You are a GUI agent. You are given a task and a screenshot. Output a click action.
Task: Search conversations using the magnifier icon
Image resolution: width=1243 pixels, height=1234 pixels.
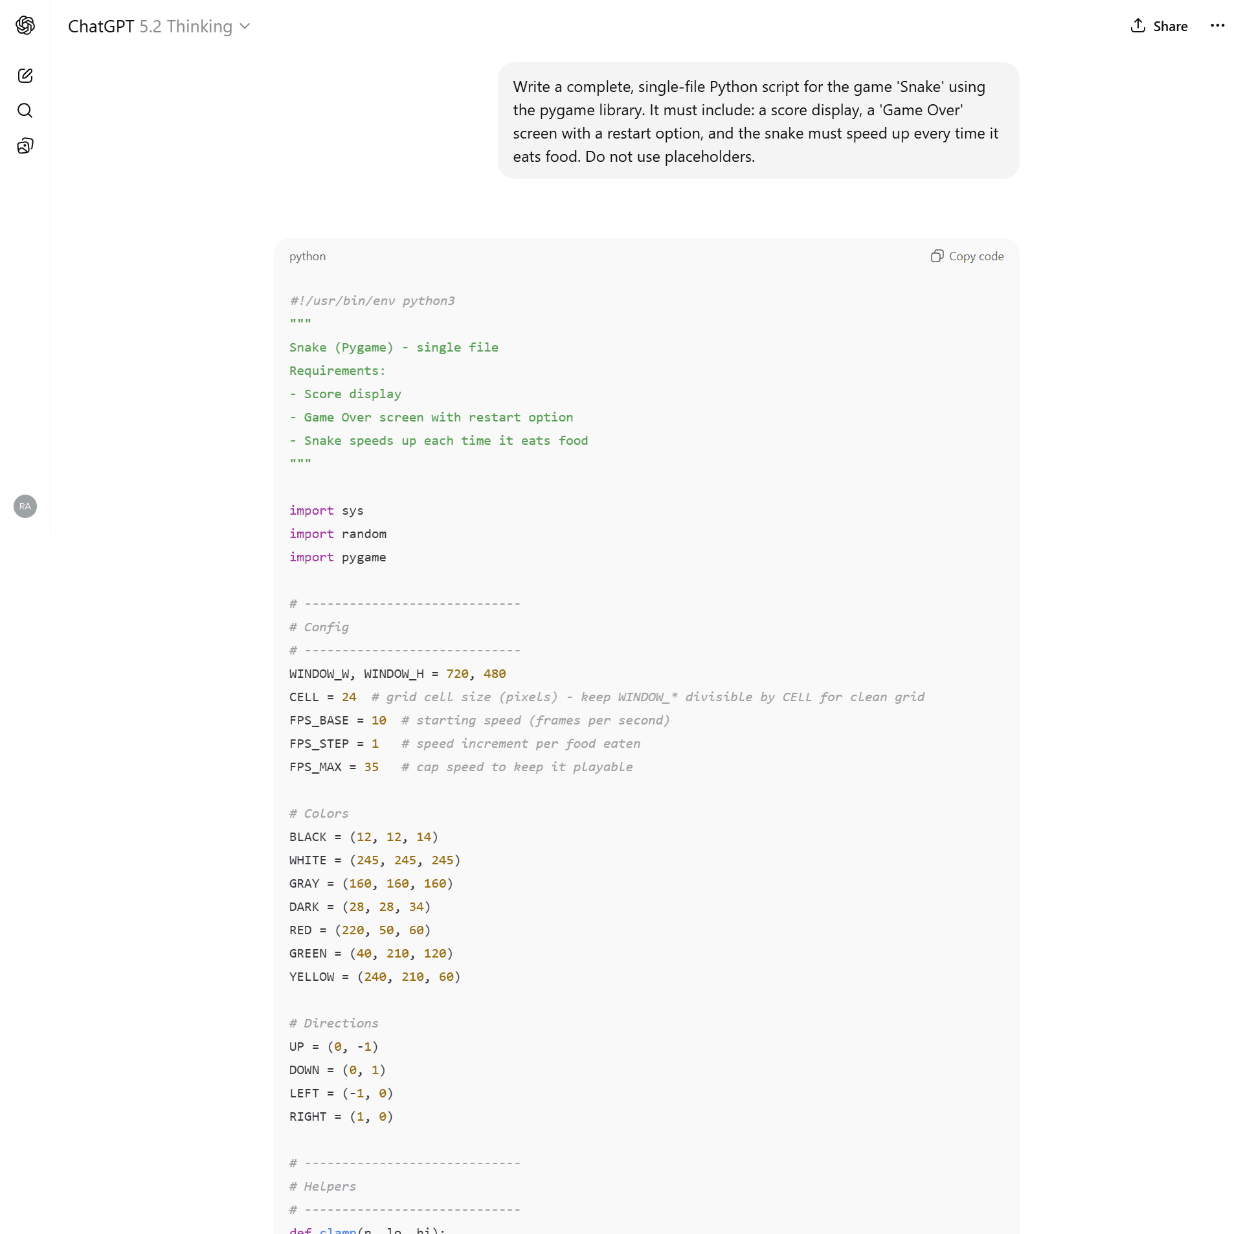click(25, 111)
